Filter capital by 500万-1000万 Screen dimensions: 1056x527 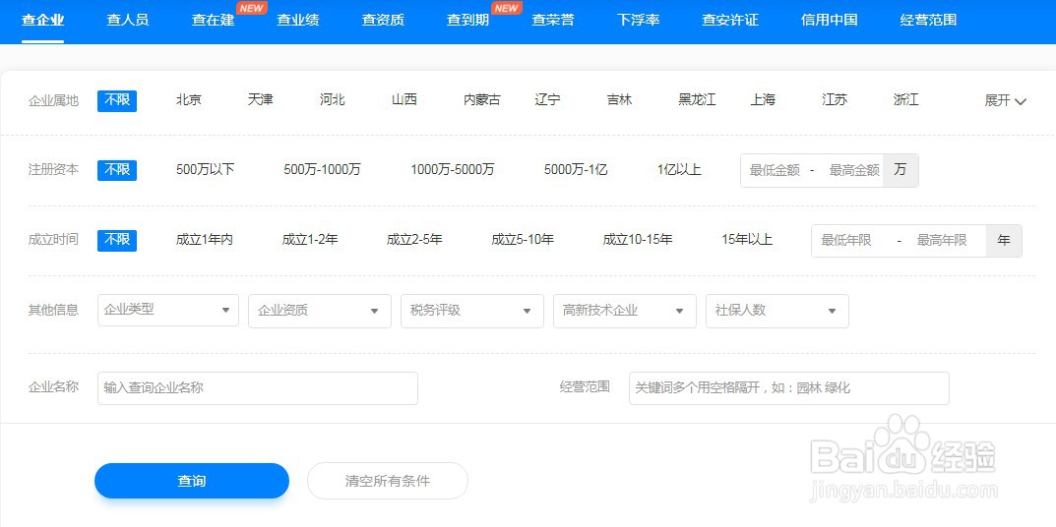coord(322,170)
